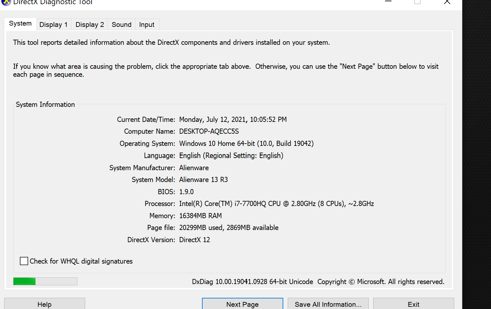Open the Display 2 tab
Image resolution: width=491 pixels, height=309 pixels.
[90, 25]
